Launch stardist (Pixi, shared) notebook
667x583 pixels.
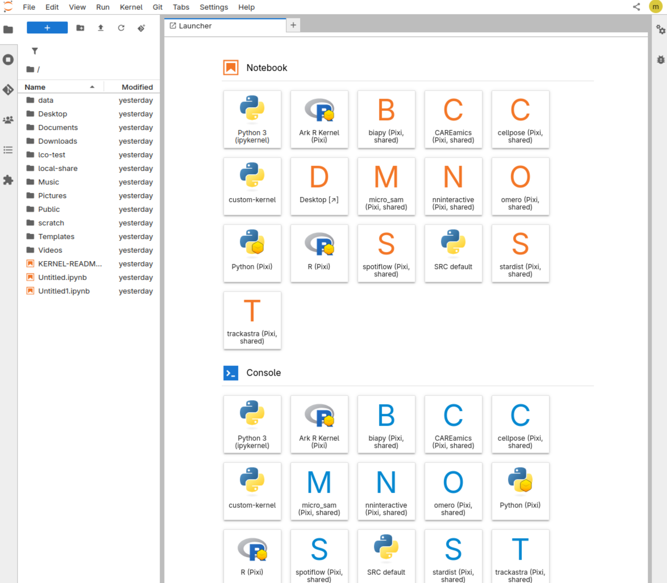(520, 253)
